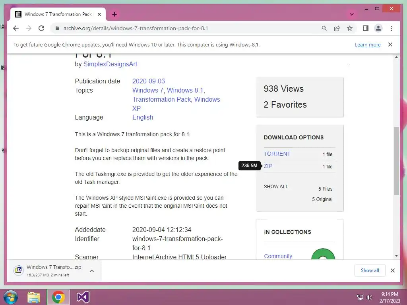Share this page using the share icon
This screenshot has height=305, width=407.
pyautogui.click(x=337, y=28)
